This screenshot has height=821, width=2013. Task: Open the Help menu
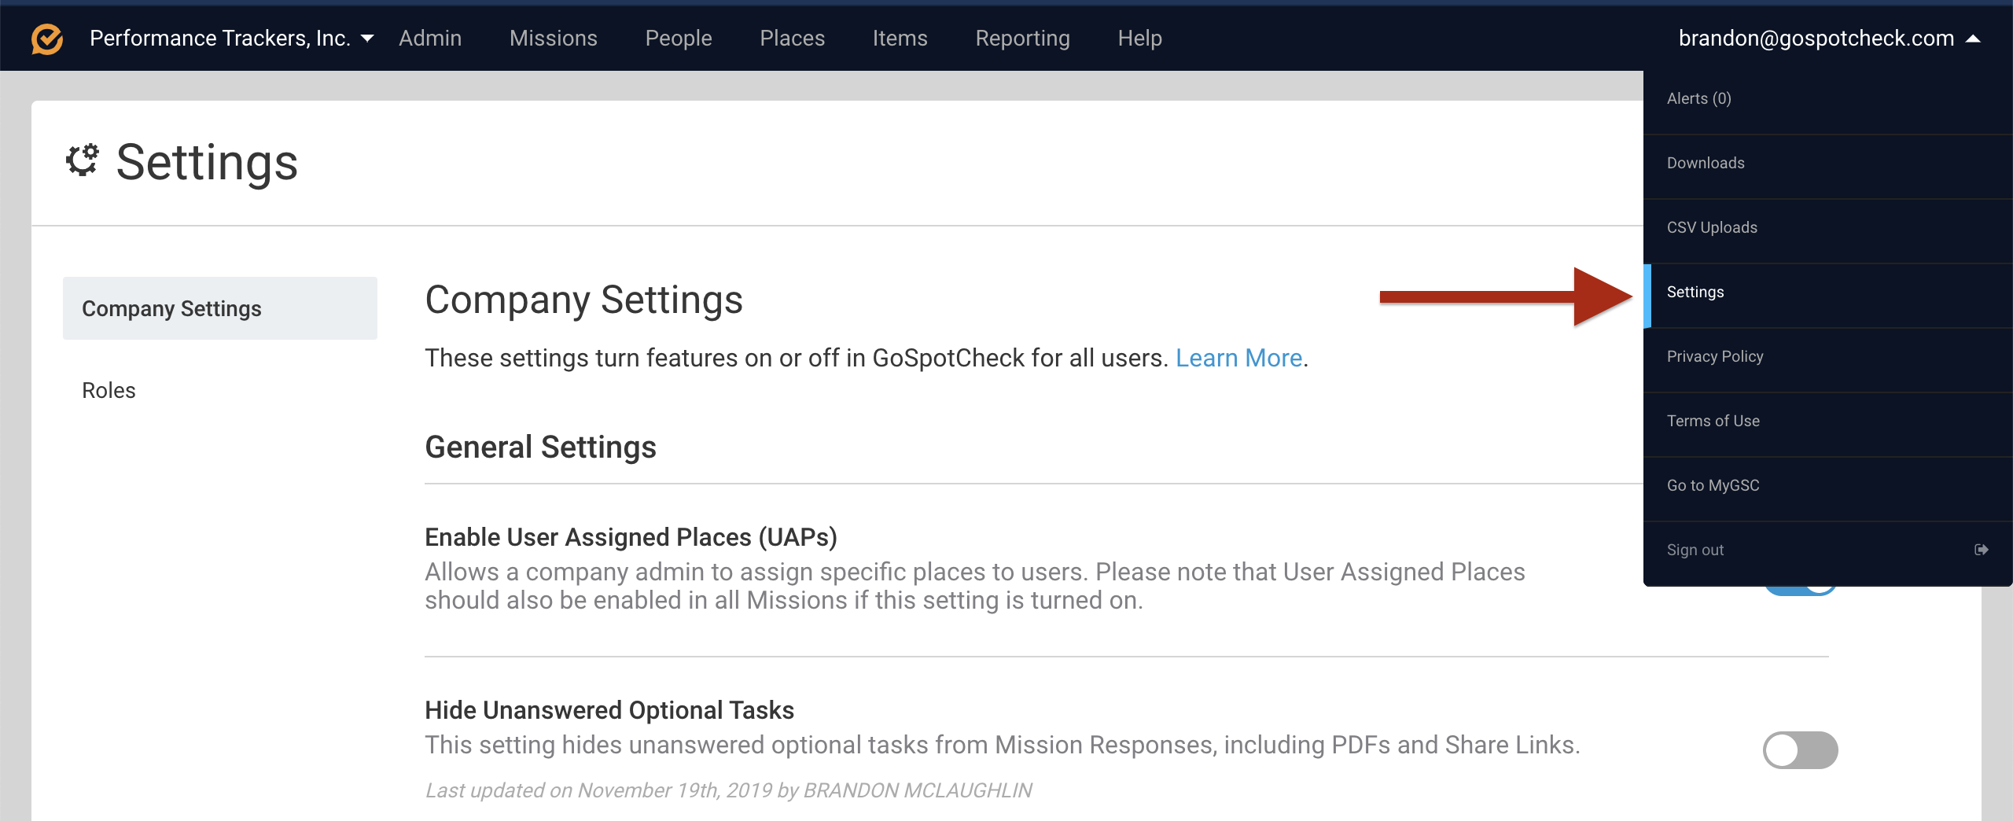coord(1139,39)
